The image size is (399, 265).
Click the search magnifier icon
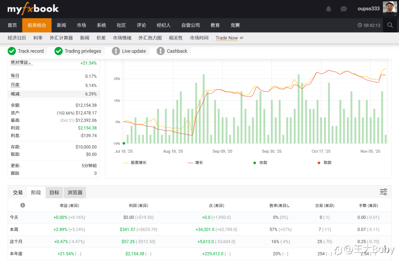390,25
